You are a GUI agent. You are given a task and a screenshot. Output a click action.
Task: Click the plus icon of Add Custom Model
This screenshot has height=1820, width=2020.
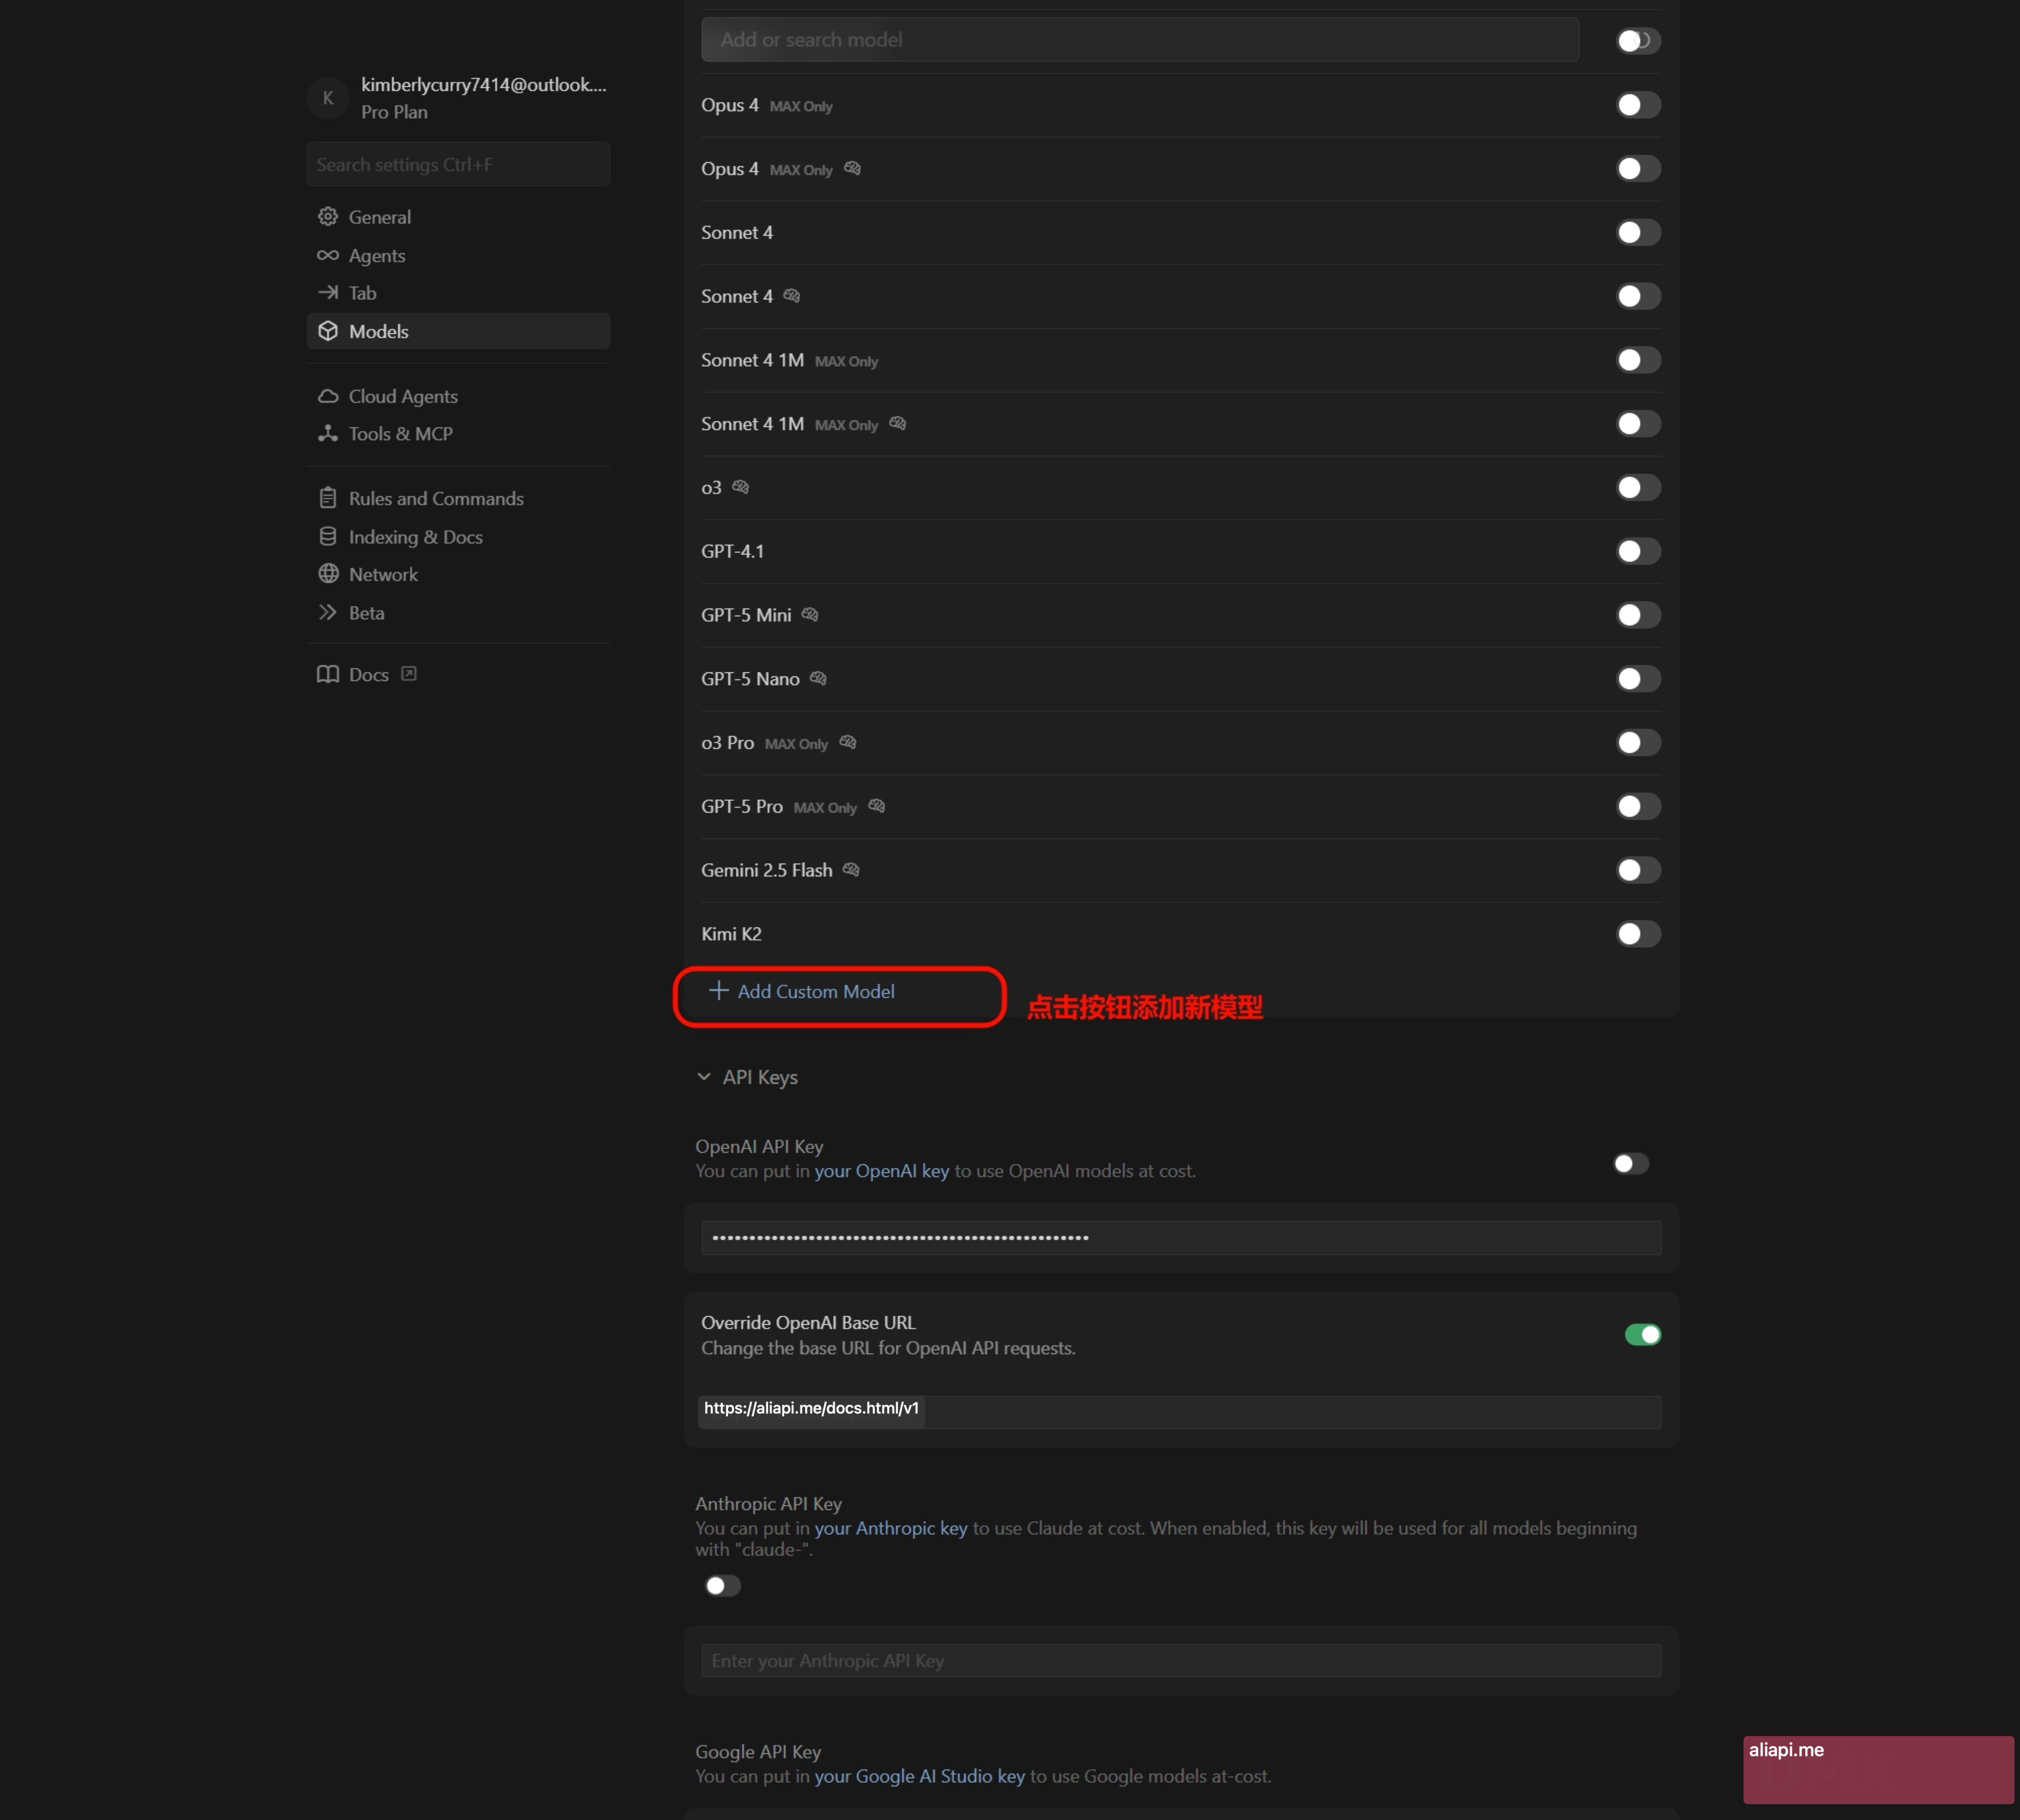coord(718,991)
